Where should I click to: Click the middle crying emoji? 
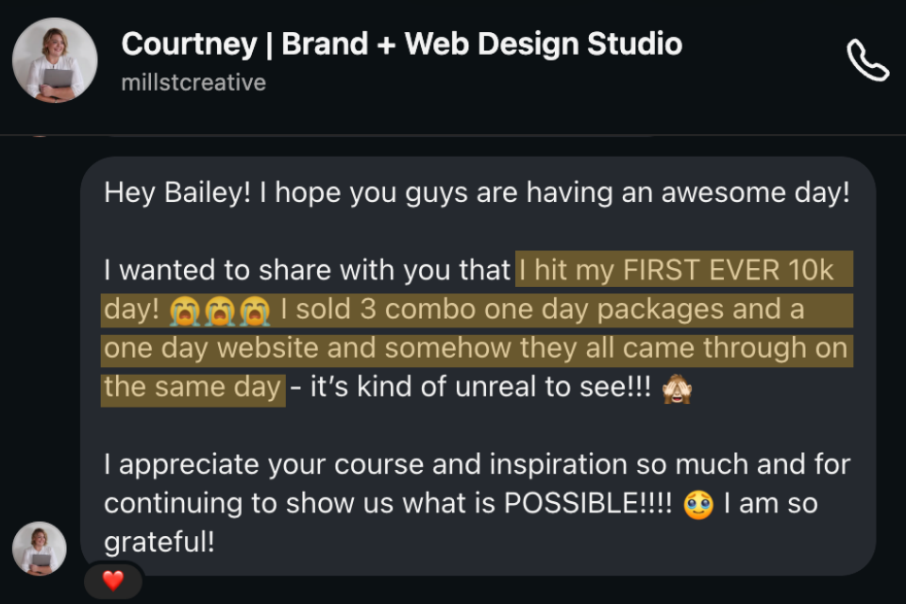220,310
